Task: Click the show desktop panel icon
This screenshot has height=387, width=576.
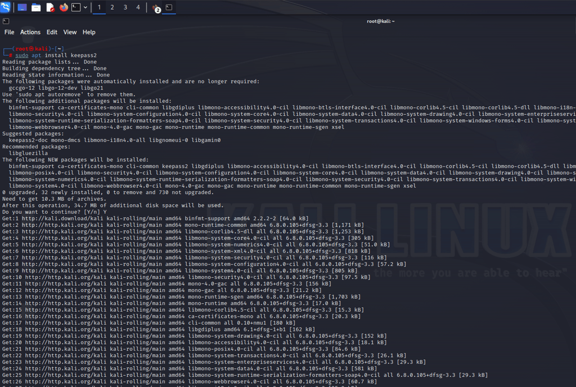Action: 22,7
